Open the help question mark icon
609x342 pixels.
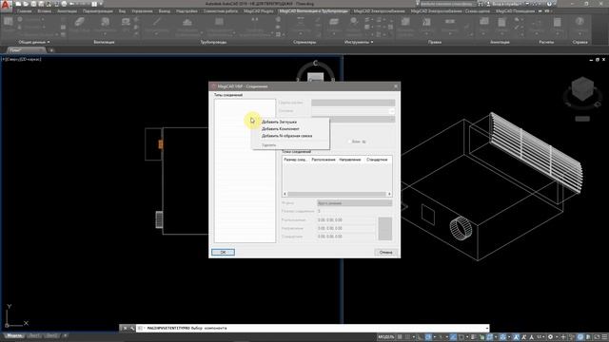[549, 4]
